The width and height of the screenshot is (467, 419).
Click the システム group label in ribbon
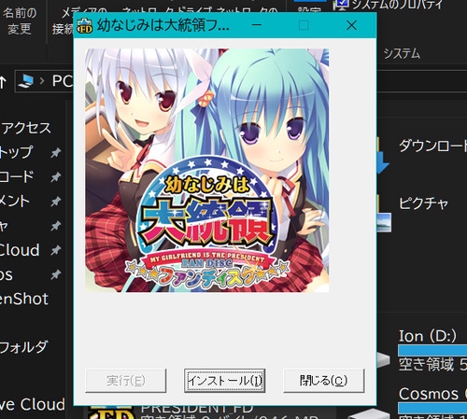pos(402,53)
